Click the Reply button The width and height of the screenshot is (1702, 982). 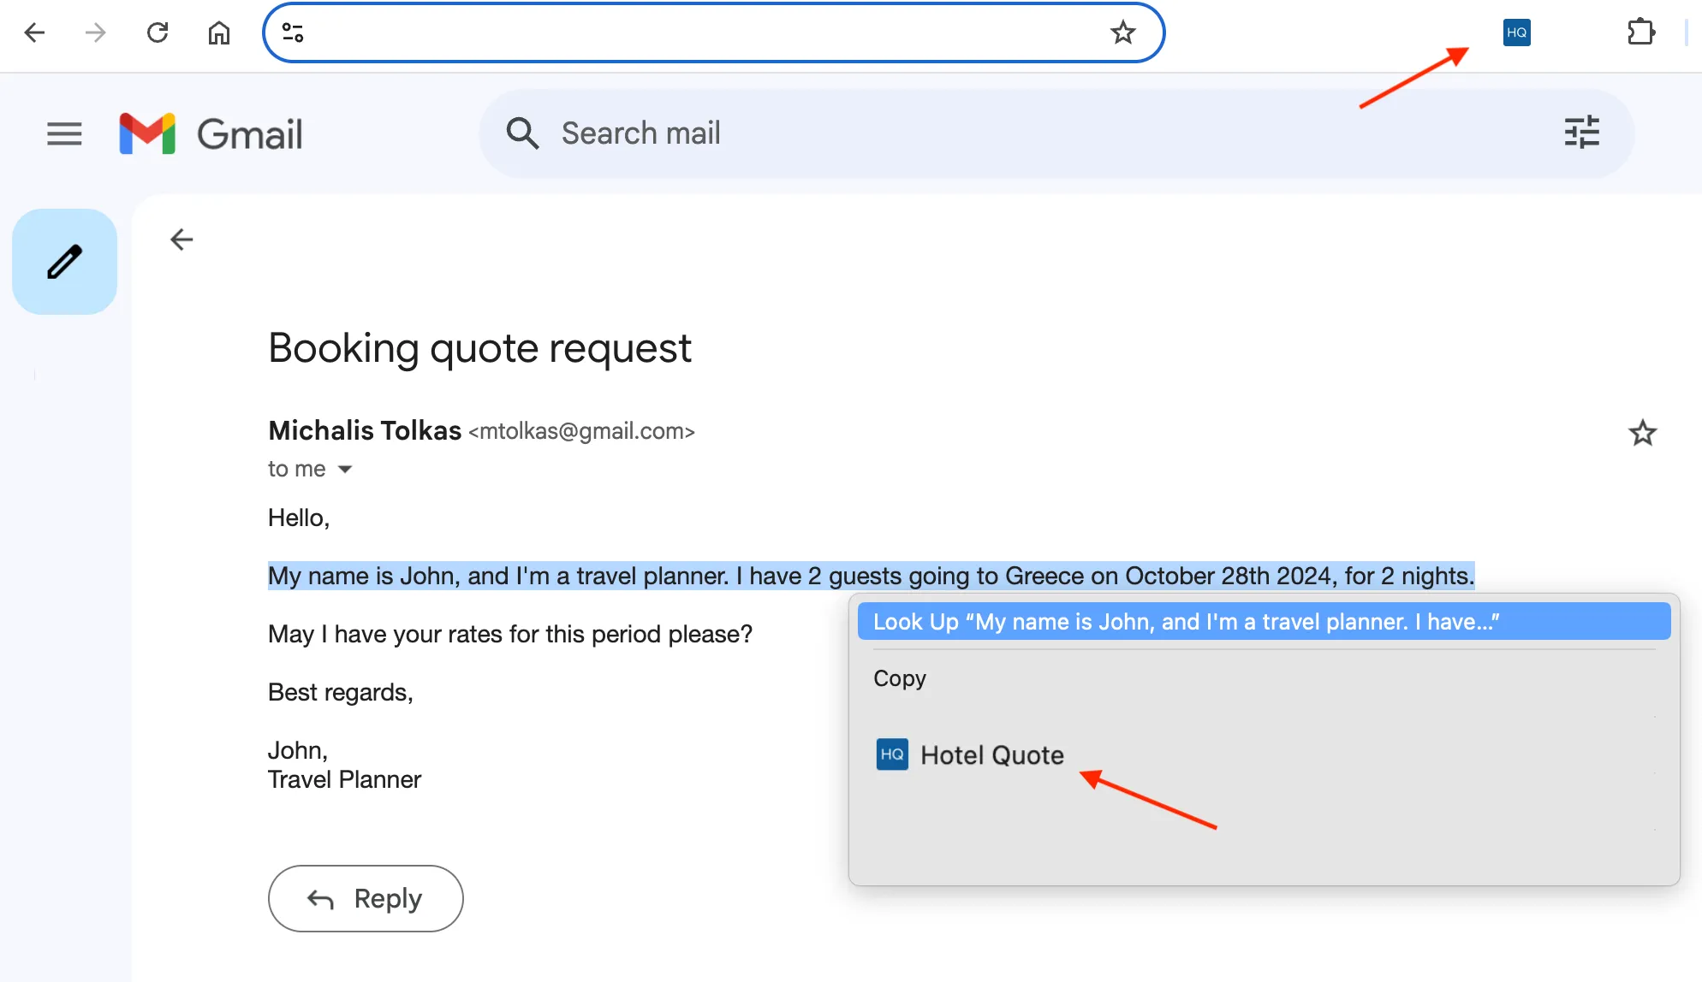pos(366,898)
